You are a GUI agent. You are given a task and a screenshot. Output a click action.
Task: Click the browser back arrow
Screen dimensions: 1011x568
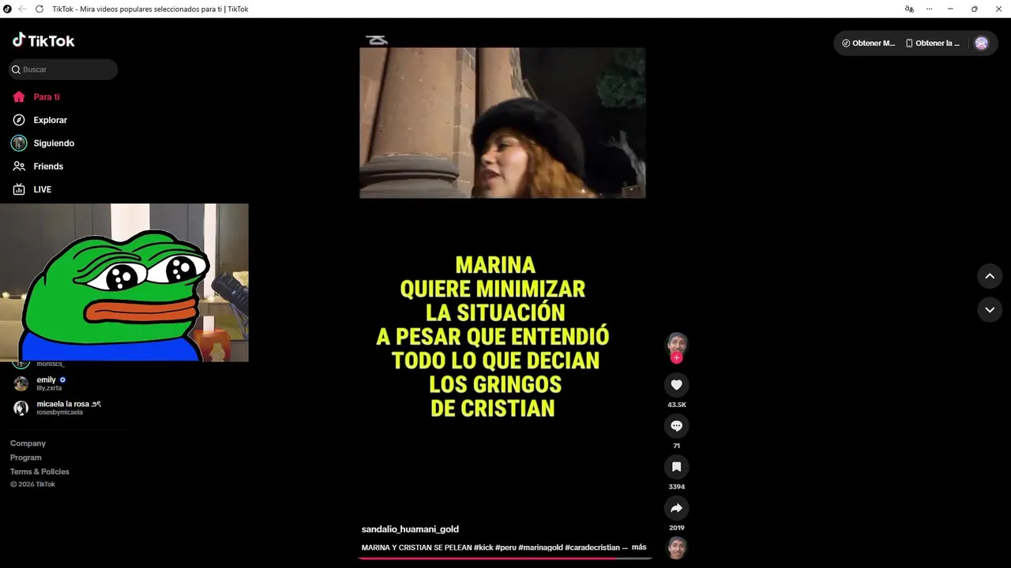pos(22,9)
